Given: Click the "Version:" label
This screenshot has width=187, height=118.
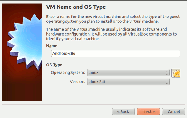Looking at the screenshot, I should pos(78,82).
